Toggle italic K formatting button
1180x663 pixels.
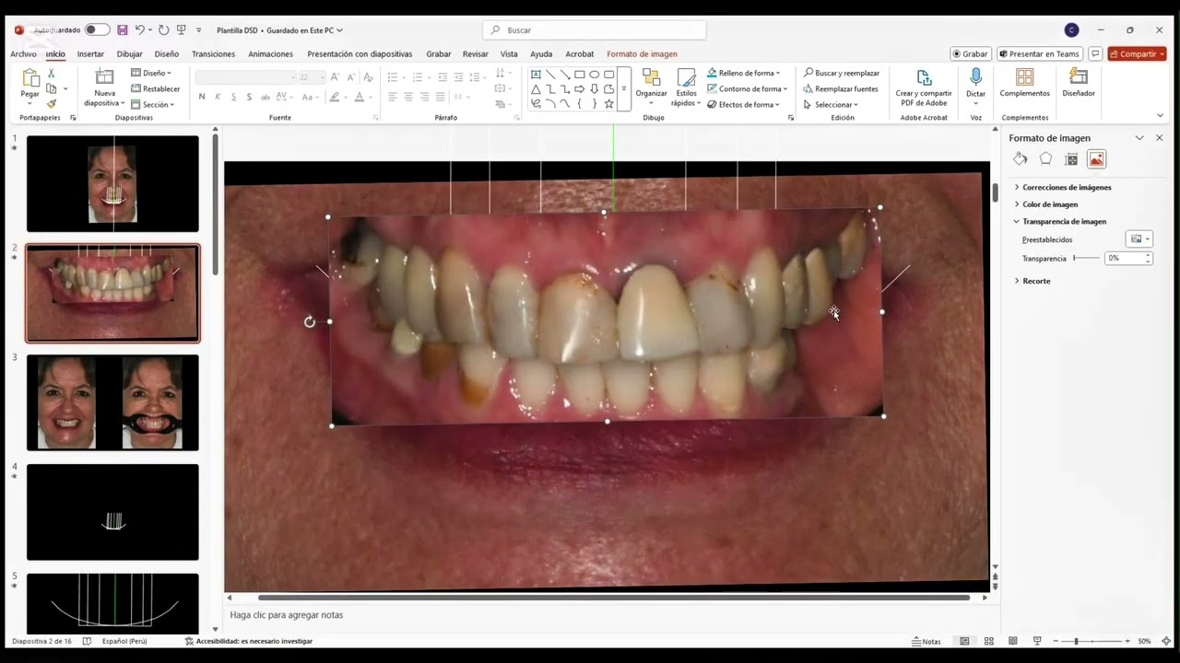tap(218, 97)
